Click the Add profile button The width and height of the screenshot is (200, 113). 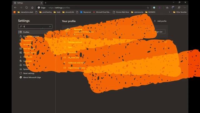tap(160, 21)
